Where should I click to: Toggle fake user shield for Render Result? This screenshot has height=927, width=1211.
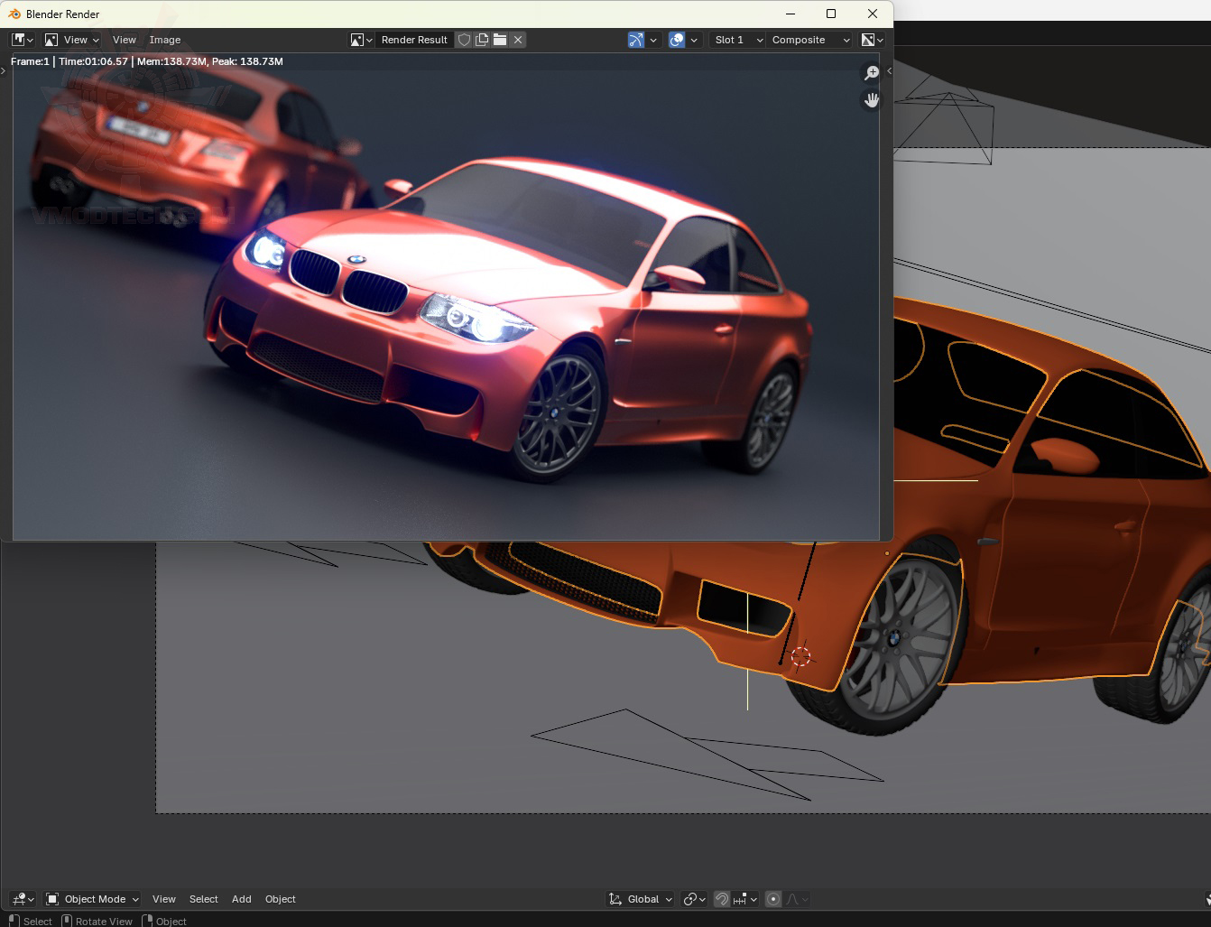click(x=464, y=40)
